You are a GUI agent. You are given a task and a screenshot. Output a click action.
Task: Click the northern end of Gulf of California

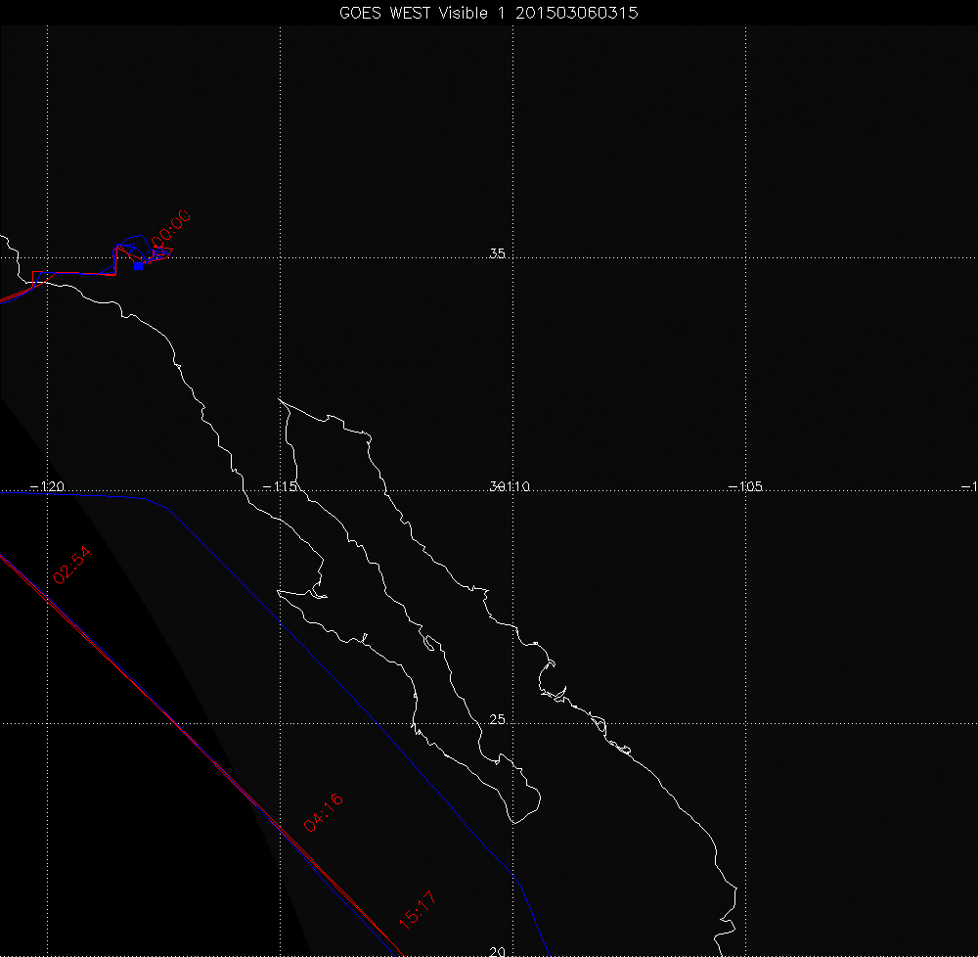pyautogui.click(x=286, y=403)
